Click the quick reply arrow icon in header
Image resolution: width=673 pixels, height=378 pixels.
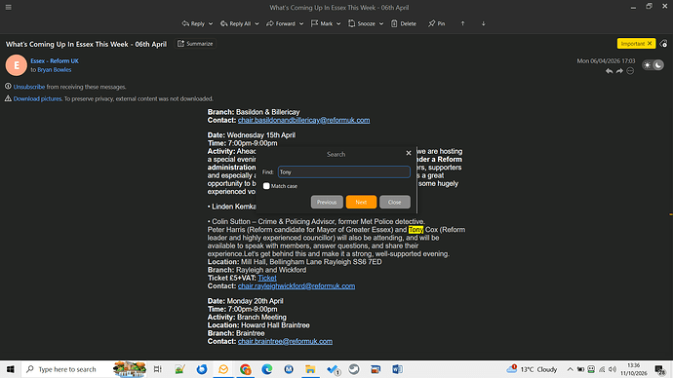pos(609,71)
